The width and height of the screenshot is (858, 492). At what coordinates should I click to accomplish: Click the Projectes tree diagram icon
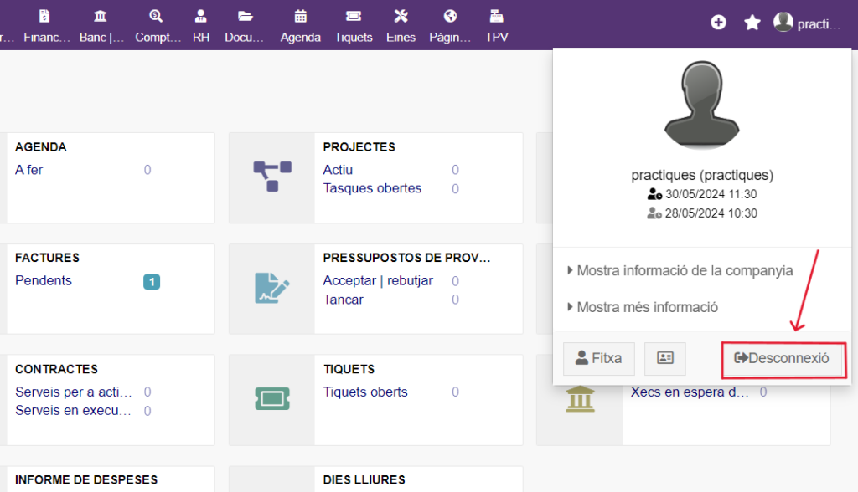click(272, 177)
